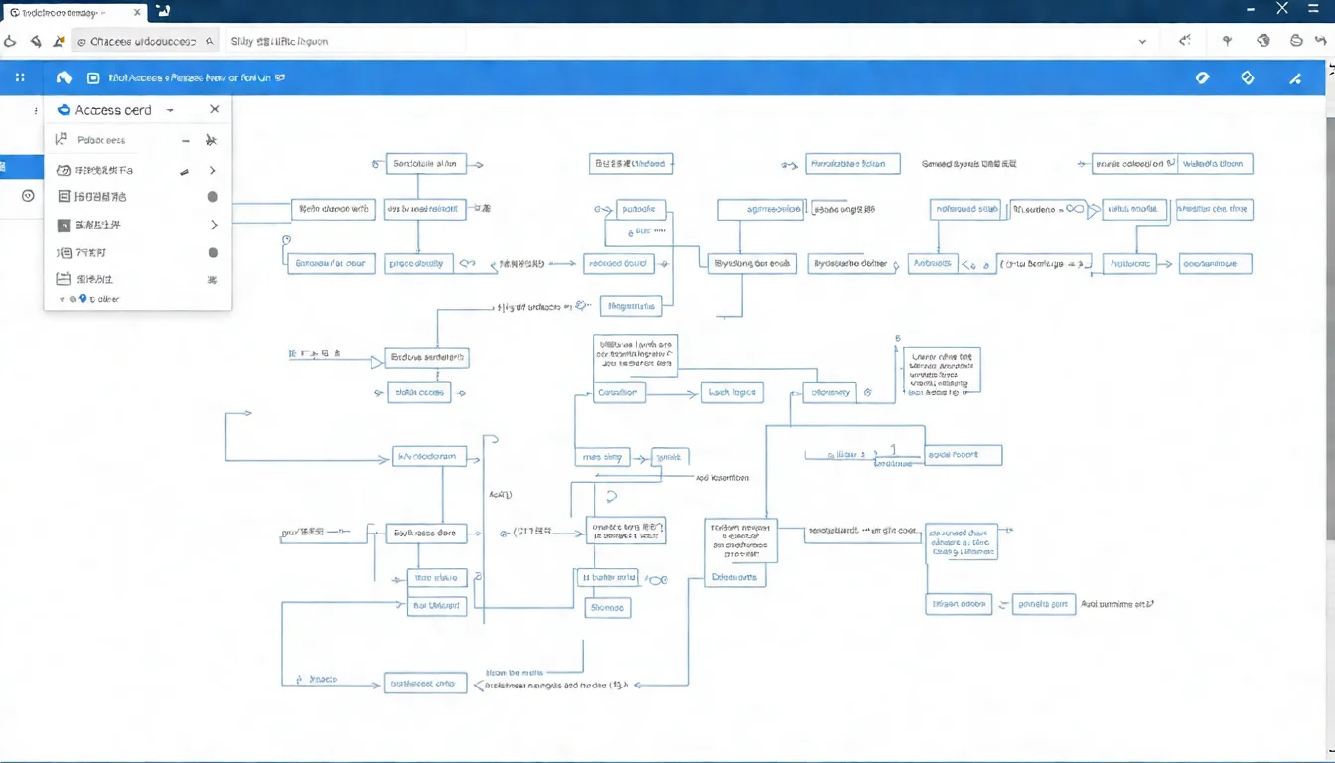This screenshot has height=763, width=1335.
Task: Toggle the dark dot on the third panel row
Action: click(211, 196)
